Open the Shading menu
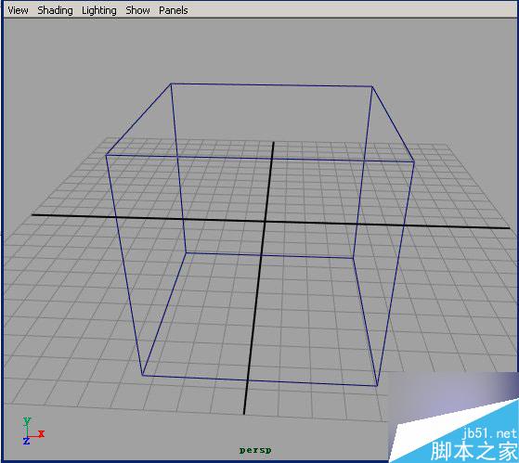The width and height of the screenshot is (519, 463). (x=55, y=10)
